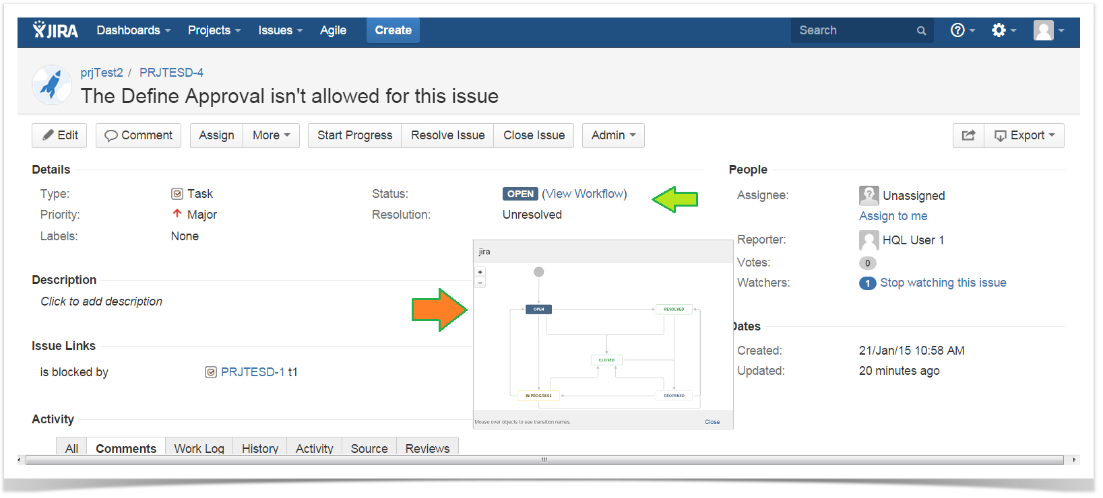The width and height of the screenshot is (1103, 498).
Task: Click the share issue icon button
Action: coord(968,135)
